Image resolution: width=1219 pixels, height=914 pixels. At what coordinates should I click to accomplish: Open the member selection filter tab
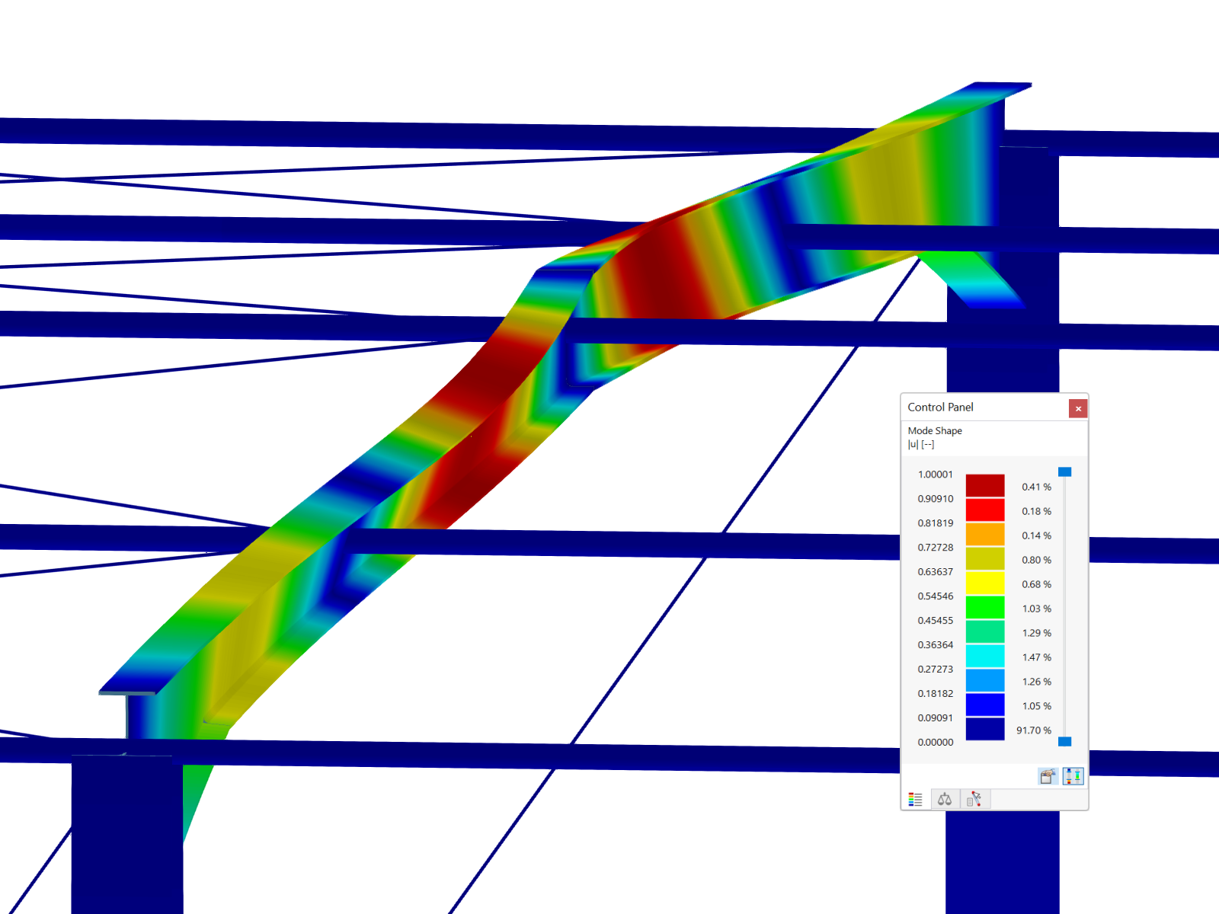pos(974,799)
